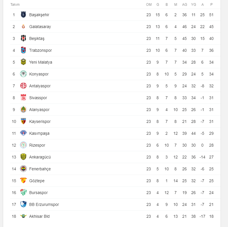This screenshot has width=228, height=227.
Task: Open the Ankaragücü team page
Action: 40,157
